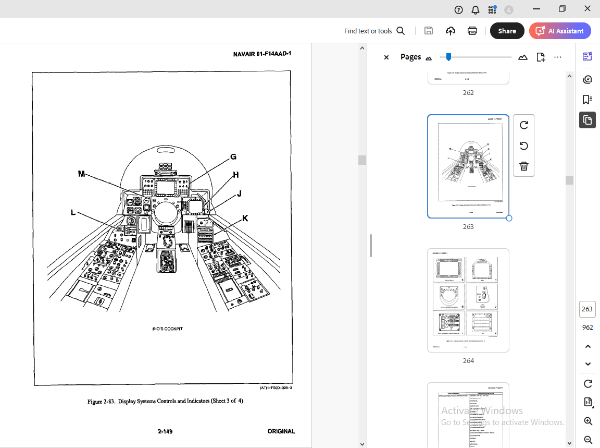This screenshot has width=600, height=448.
Task: Open the comments panel
Action: 587,79
